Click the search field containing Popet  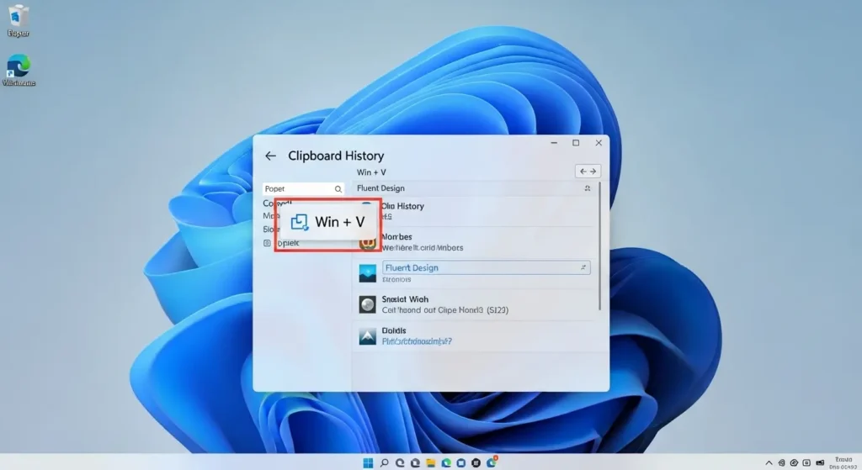point(303,189)
